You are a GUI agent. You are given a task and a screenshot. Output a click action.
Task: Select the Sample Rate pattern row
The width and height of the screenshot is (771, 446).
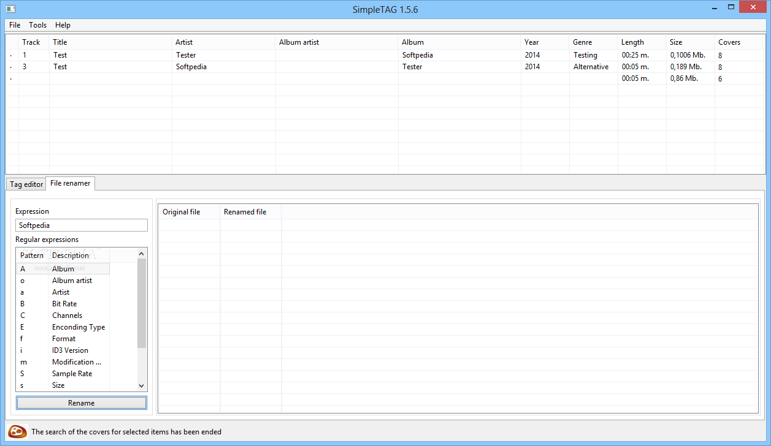tap(63, 374)
